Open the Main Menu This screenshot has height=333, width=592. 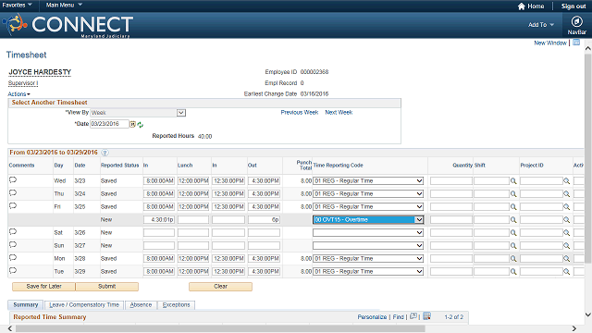pyautogui.click(x=64, y=5)
